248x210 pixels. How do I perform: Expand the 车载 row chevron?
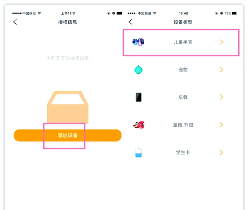[x=221, y=97]
